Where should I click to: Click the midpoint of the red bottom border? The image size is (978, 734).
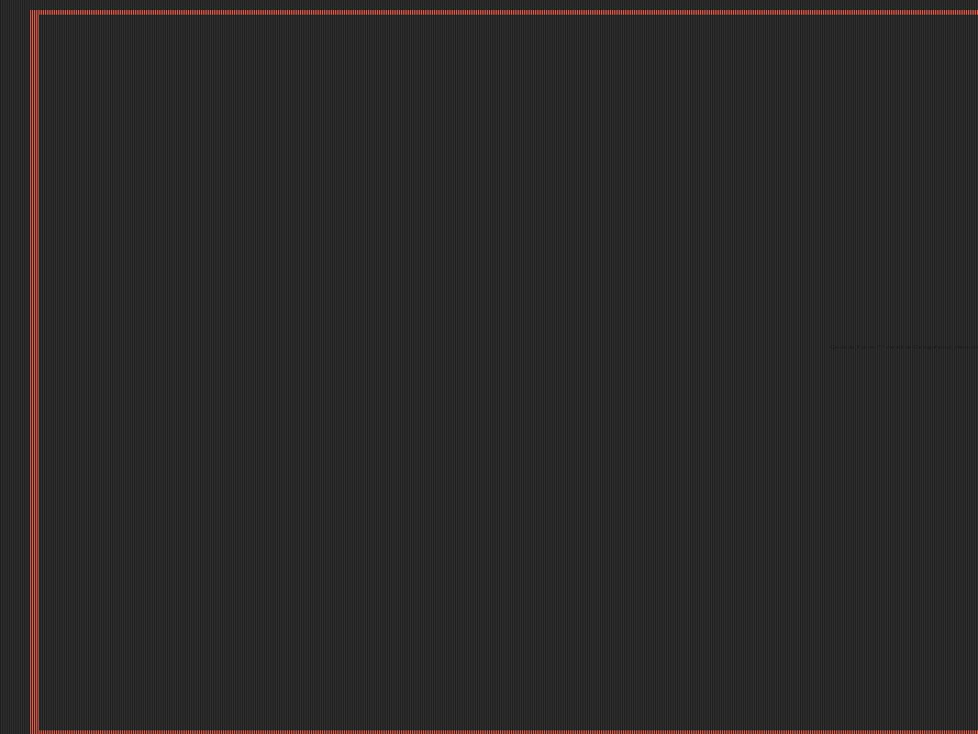pyautogui.click(x=504, y=732)
